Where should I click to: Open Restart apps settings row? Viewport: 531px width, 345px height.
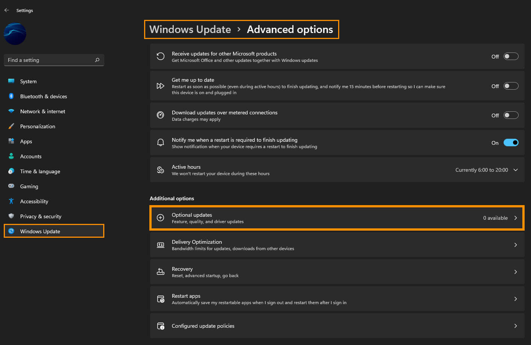point(337,299)
